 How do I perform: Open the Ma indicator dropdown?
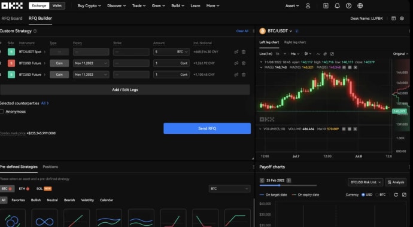click(295, 54)
